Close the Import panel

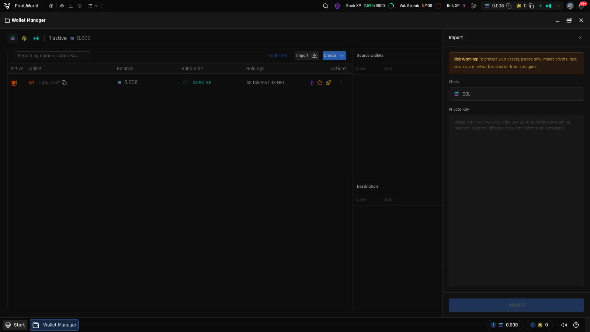pyautogui.click(x=580, y=38)
